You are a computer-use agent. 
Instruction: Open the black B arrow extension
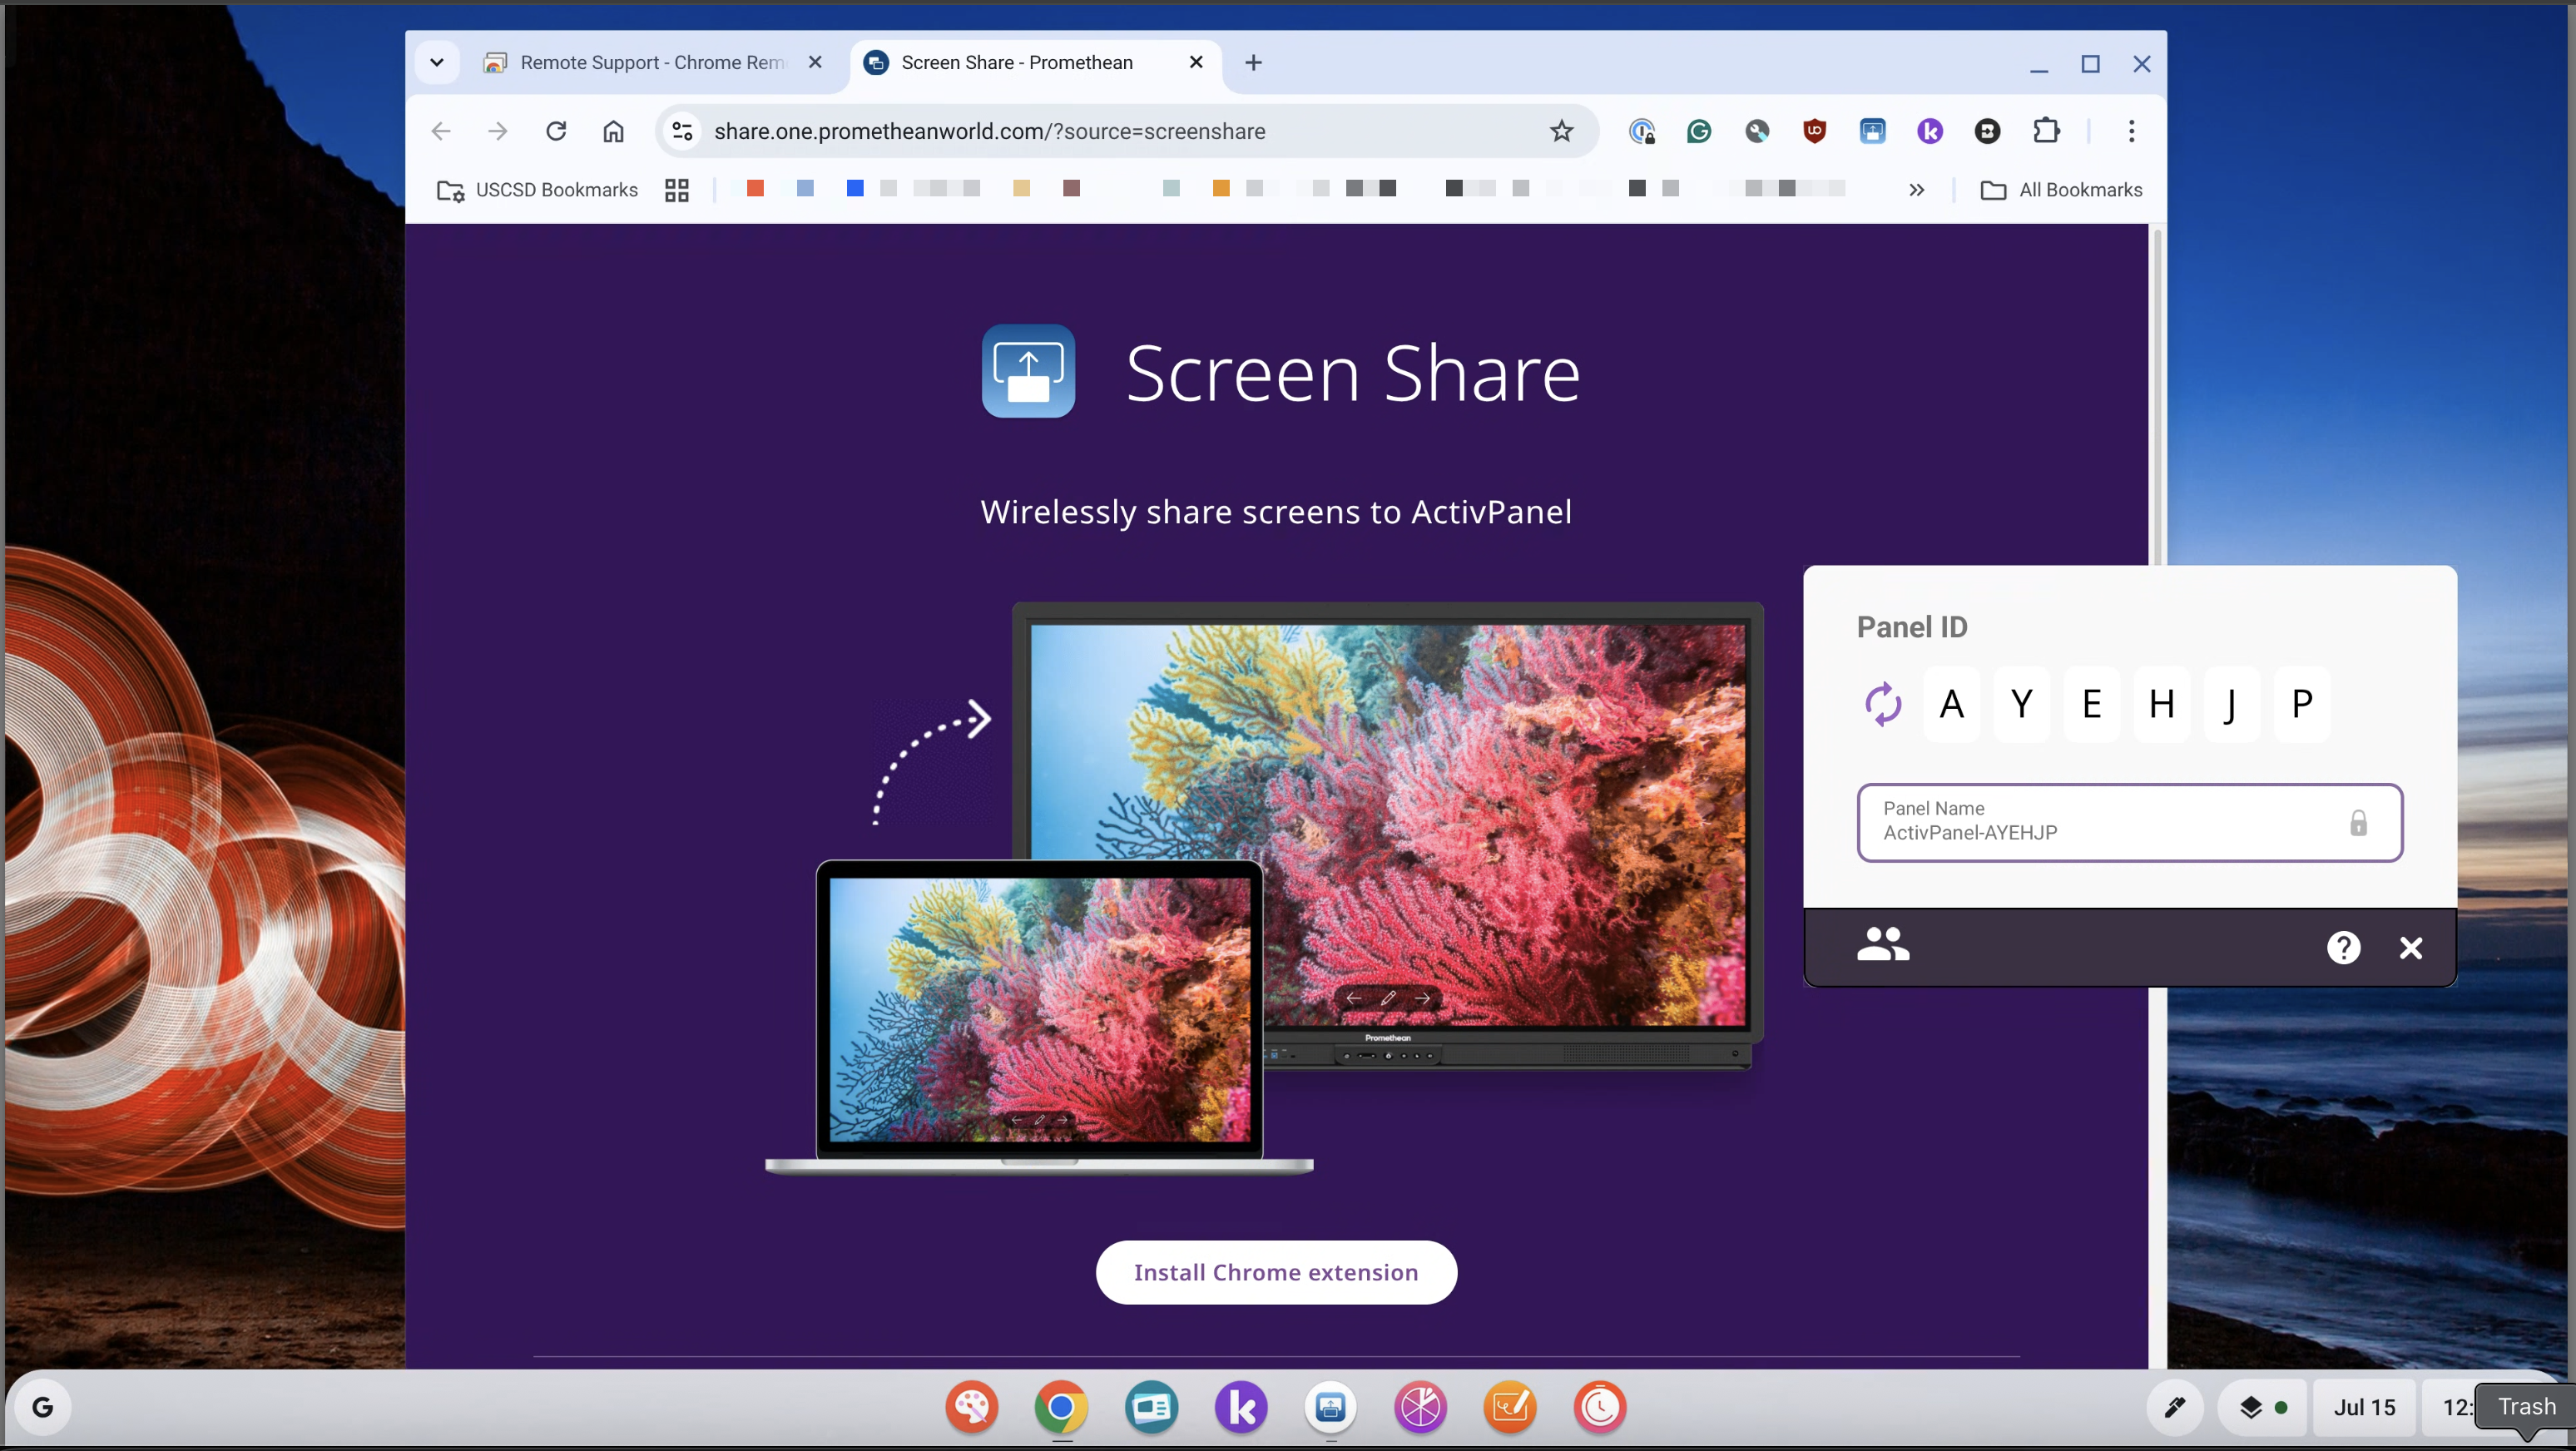1987,131
